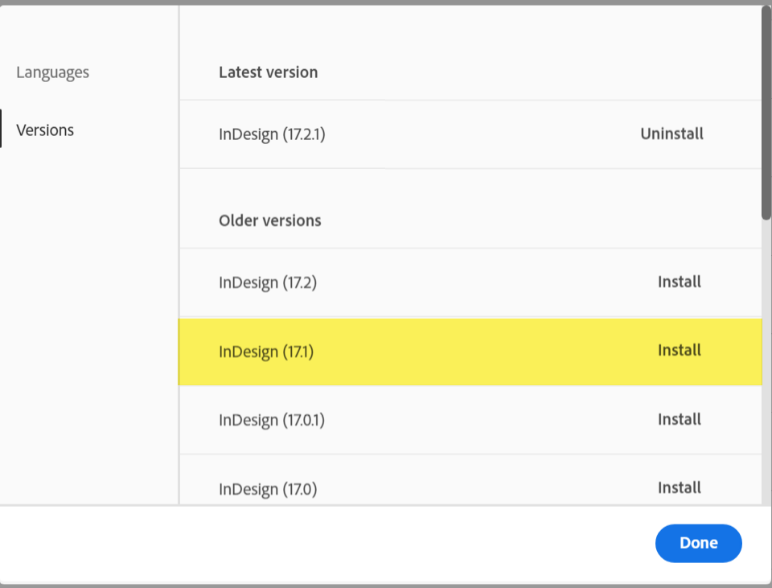Install InDesign version 17.2
This screenshot has height=588, width=772.
click(x=679, y=282)
